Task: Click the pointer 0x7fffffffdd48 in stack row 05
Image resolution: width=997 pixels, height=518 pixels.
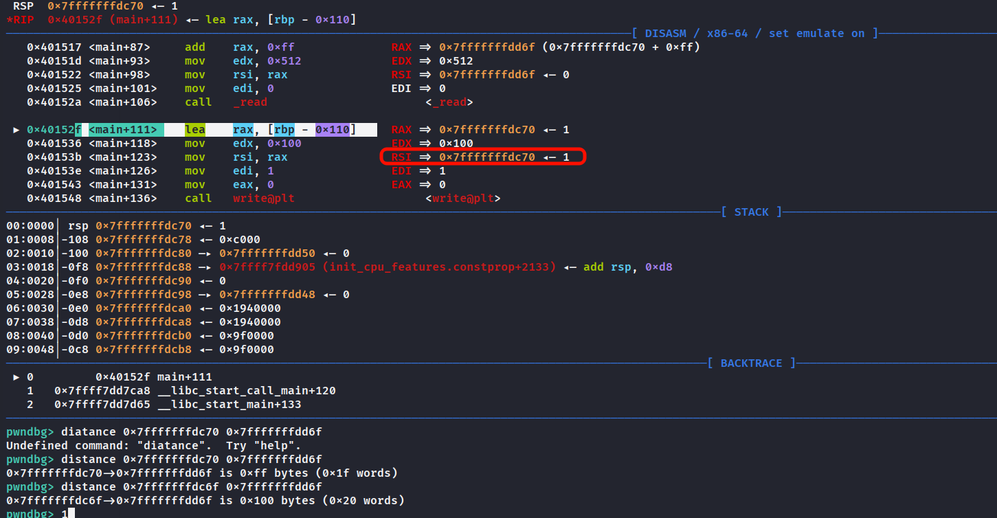Action: [267, 294]
